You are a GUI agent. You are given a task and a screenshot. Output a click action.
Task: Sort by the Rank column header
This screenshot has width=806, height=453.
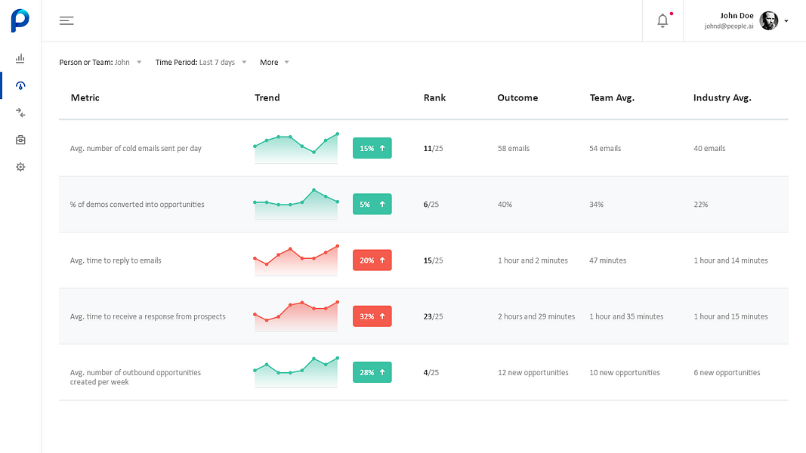tap(434, 97)
